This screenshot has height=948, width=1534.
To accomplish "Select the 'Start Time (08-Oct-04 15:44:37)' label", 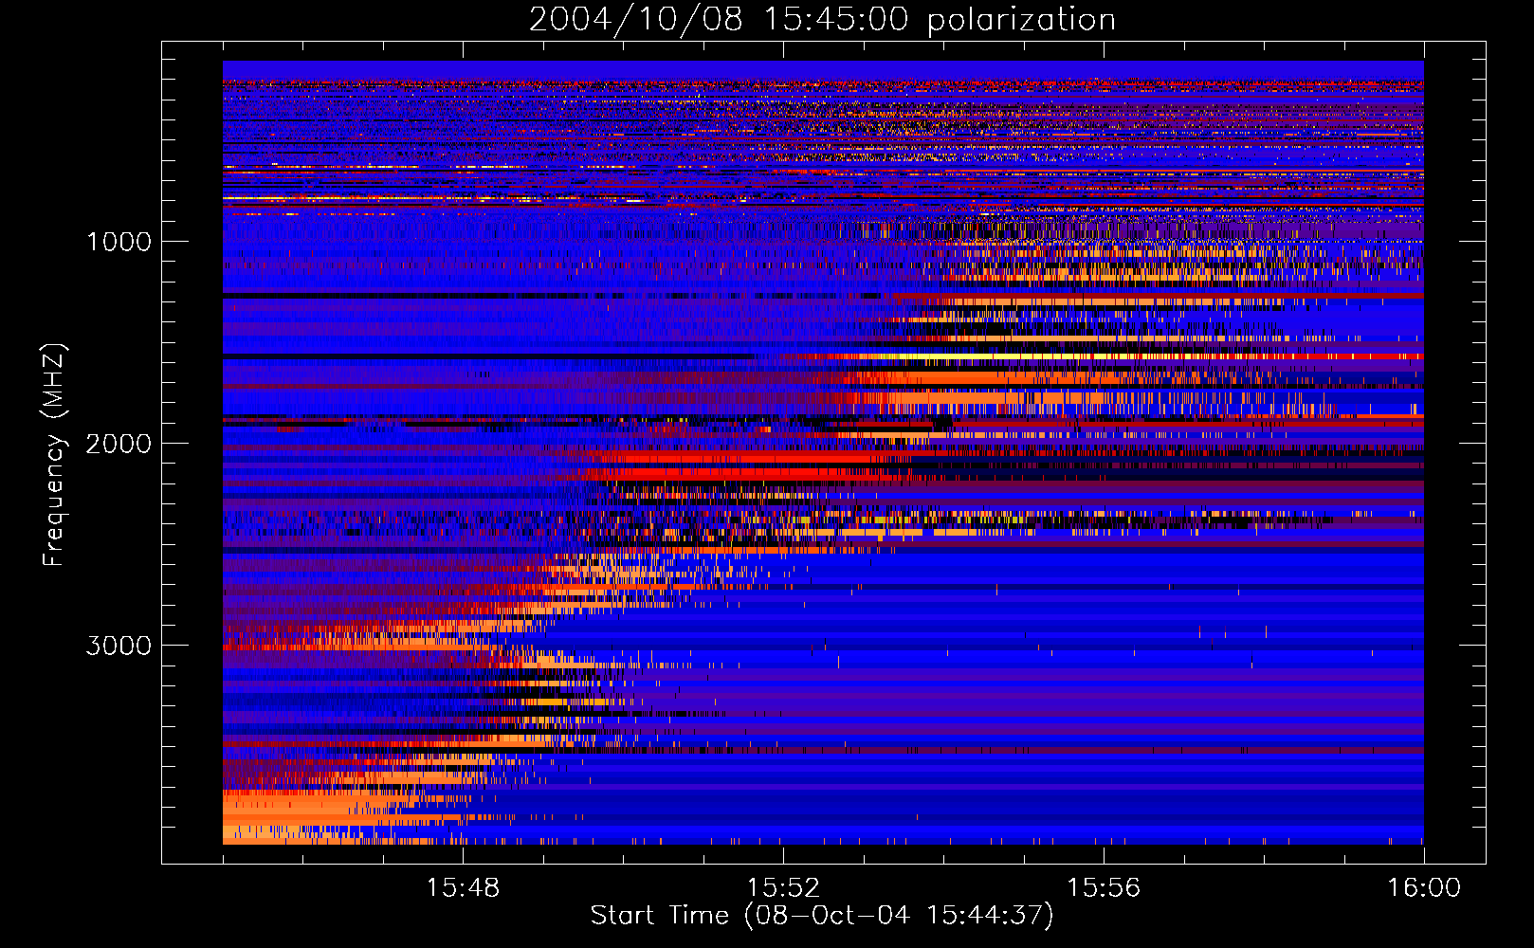I will pos(822,916).
